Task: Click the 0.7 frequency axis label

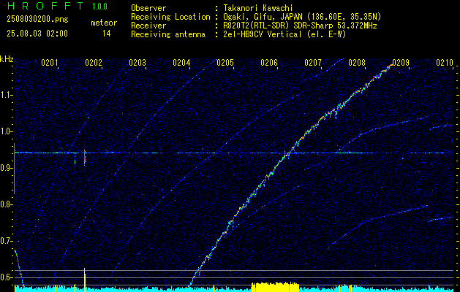Action: point(7,241)
